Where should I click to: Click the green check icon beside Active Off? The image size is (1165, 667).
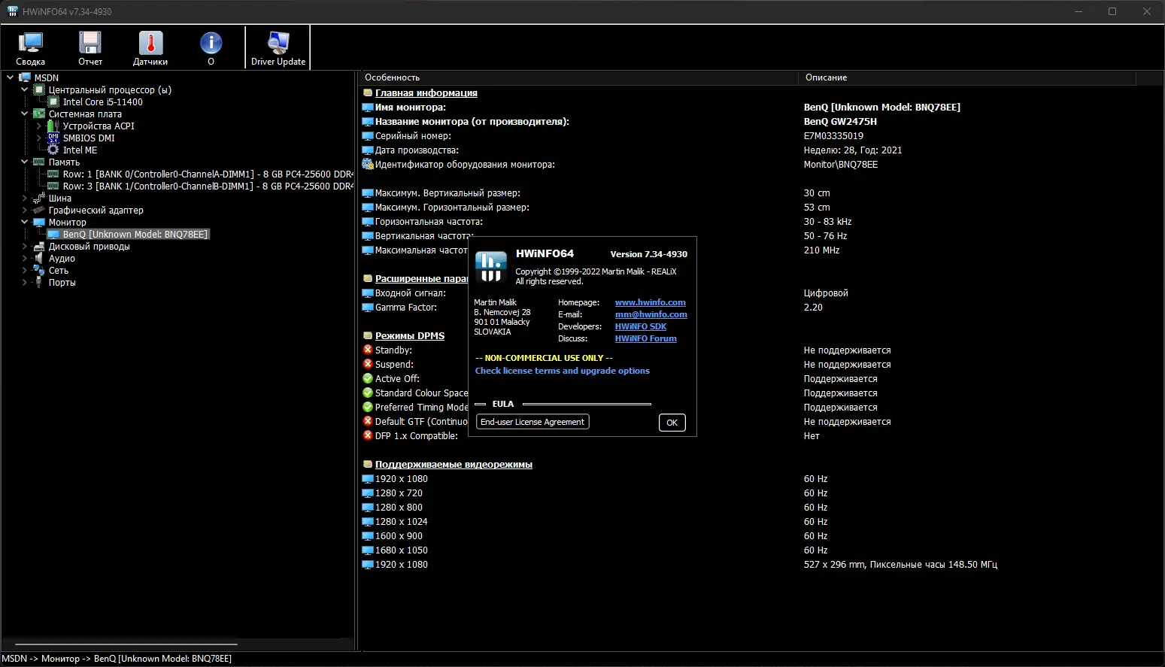coord(368,378)
